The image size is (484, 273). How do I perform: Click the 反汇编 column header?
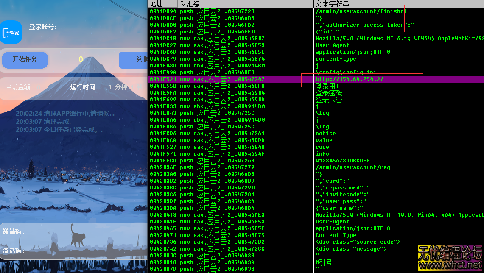(189, 4)
